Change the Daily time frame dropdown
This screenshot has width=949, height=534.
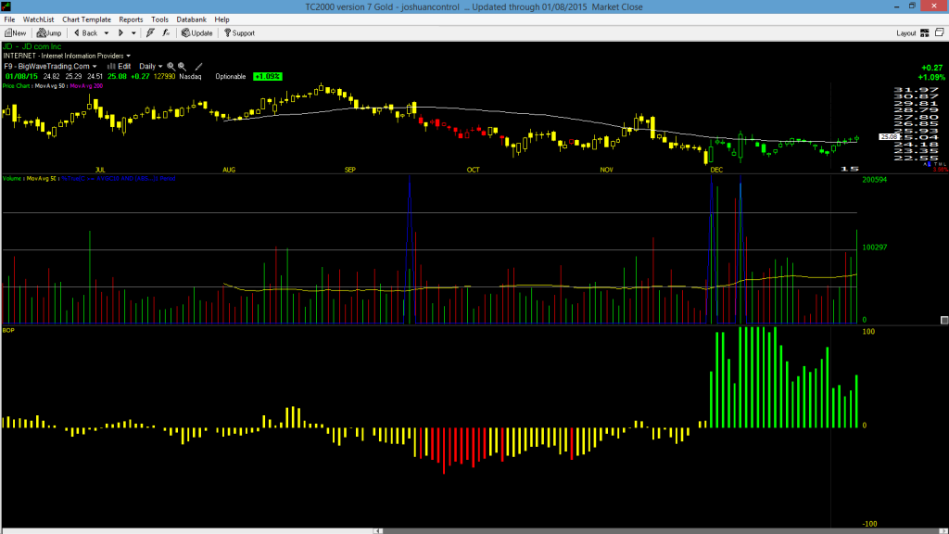point(151,67)
